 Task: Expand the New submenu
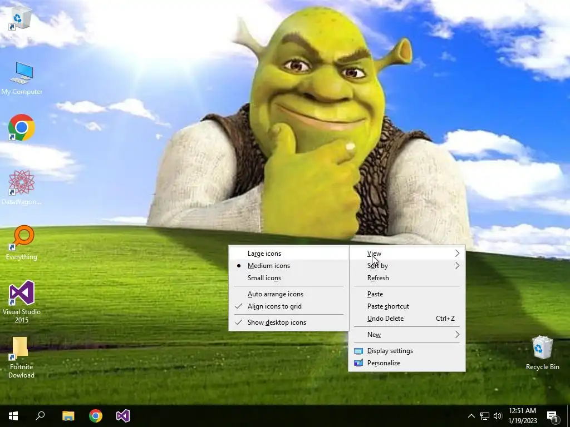tap(407, 335)
